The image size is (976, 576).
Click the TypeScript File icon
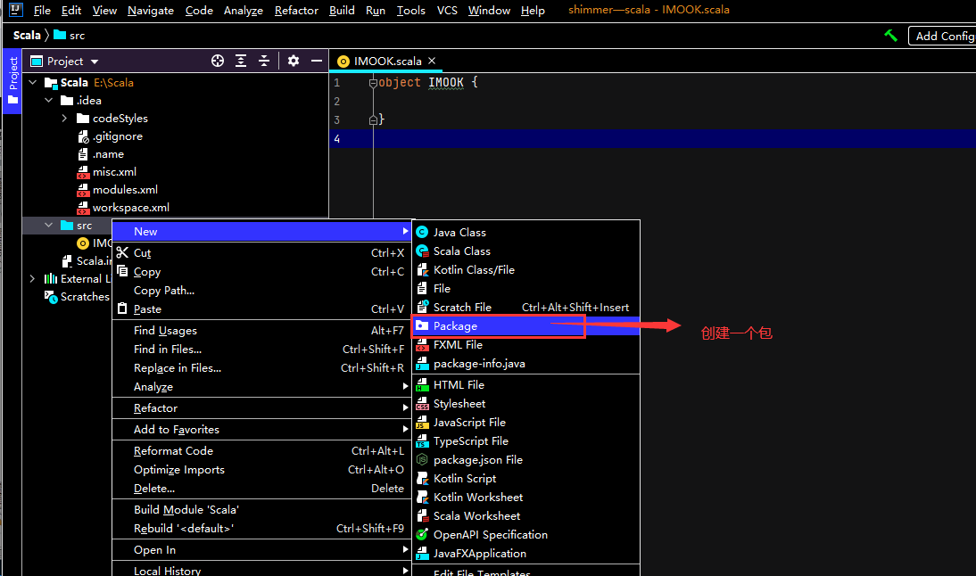(422, 441)
